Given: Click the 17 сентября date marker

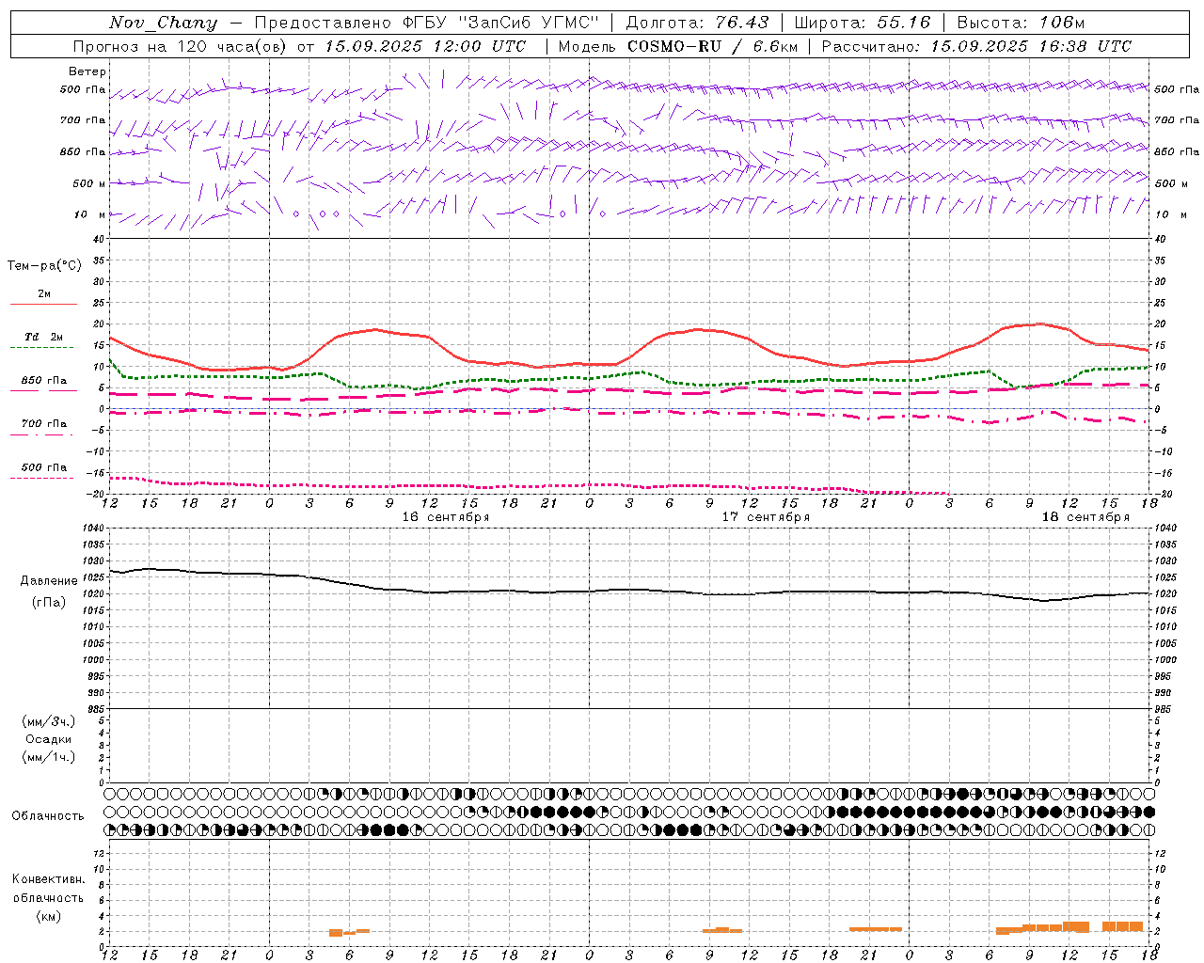Looking at the screenshot, I should tap(766, 517).
